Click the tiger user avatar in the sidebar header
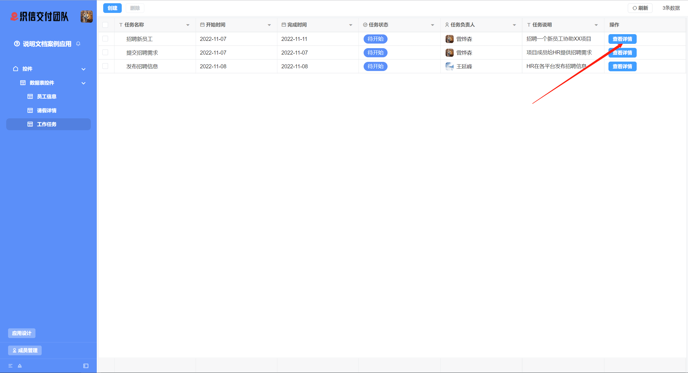 (x=87, y=17)
